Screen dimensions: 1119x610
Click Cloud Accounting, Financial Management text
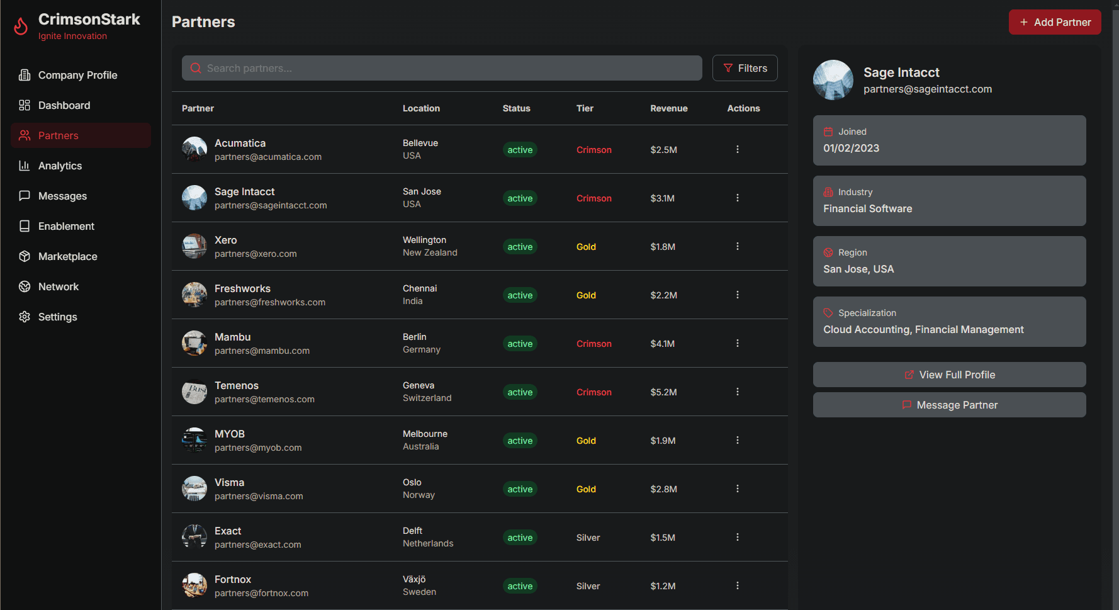point(923,329)
